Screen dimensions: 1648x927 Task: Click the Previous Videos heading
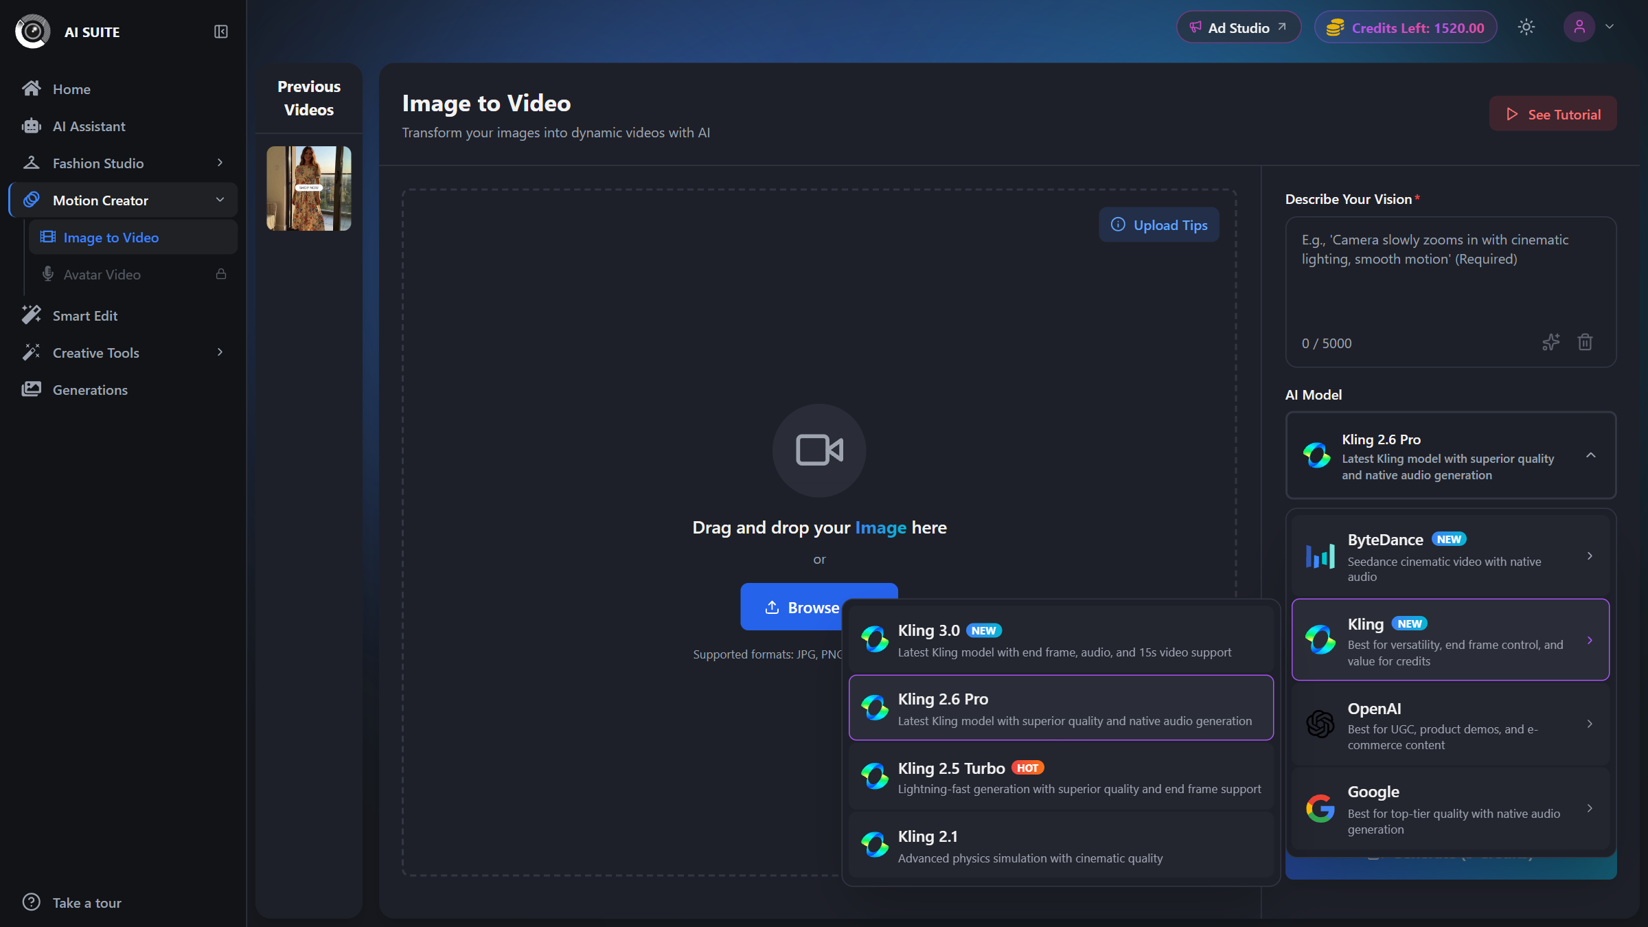309,98
